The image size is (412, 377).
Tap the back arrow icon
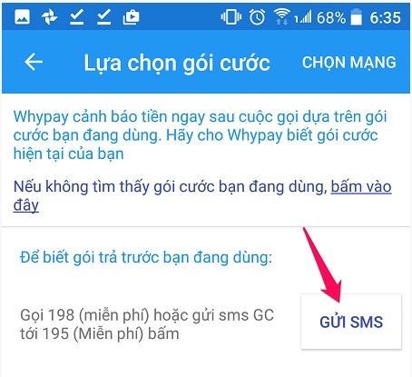(34, 62)
